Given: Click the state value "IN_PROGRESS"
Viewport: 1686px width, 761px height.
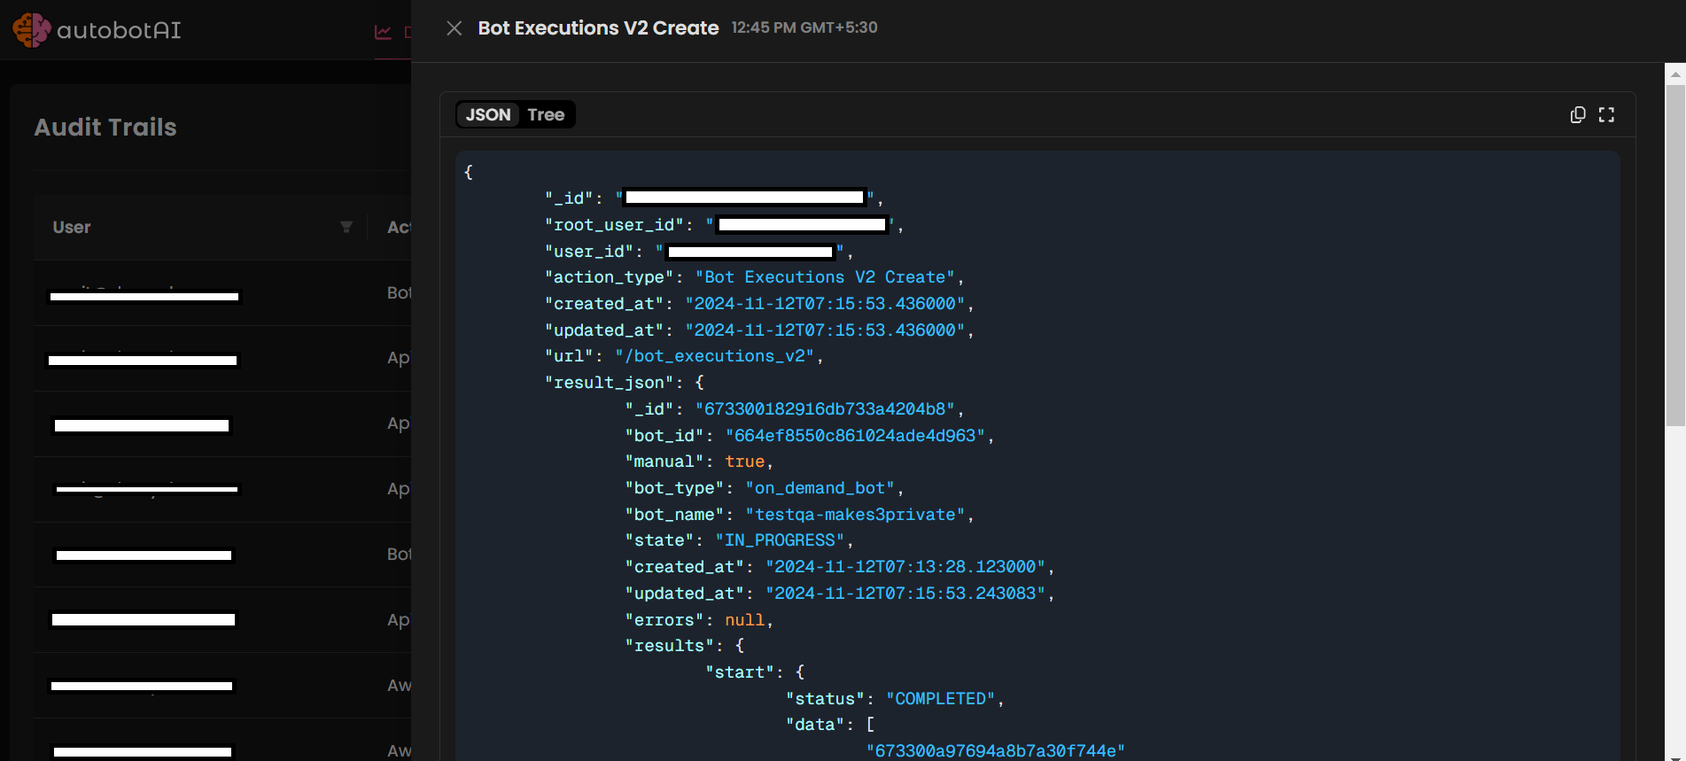Looking at the screenshot, I should (x=780, y=540).
